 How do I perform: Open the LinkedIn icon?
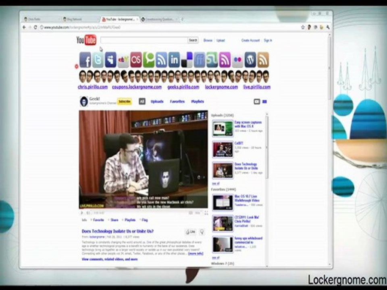174,60
